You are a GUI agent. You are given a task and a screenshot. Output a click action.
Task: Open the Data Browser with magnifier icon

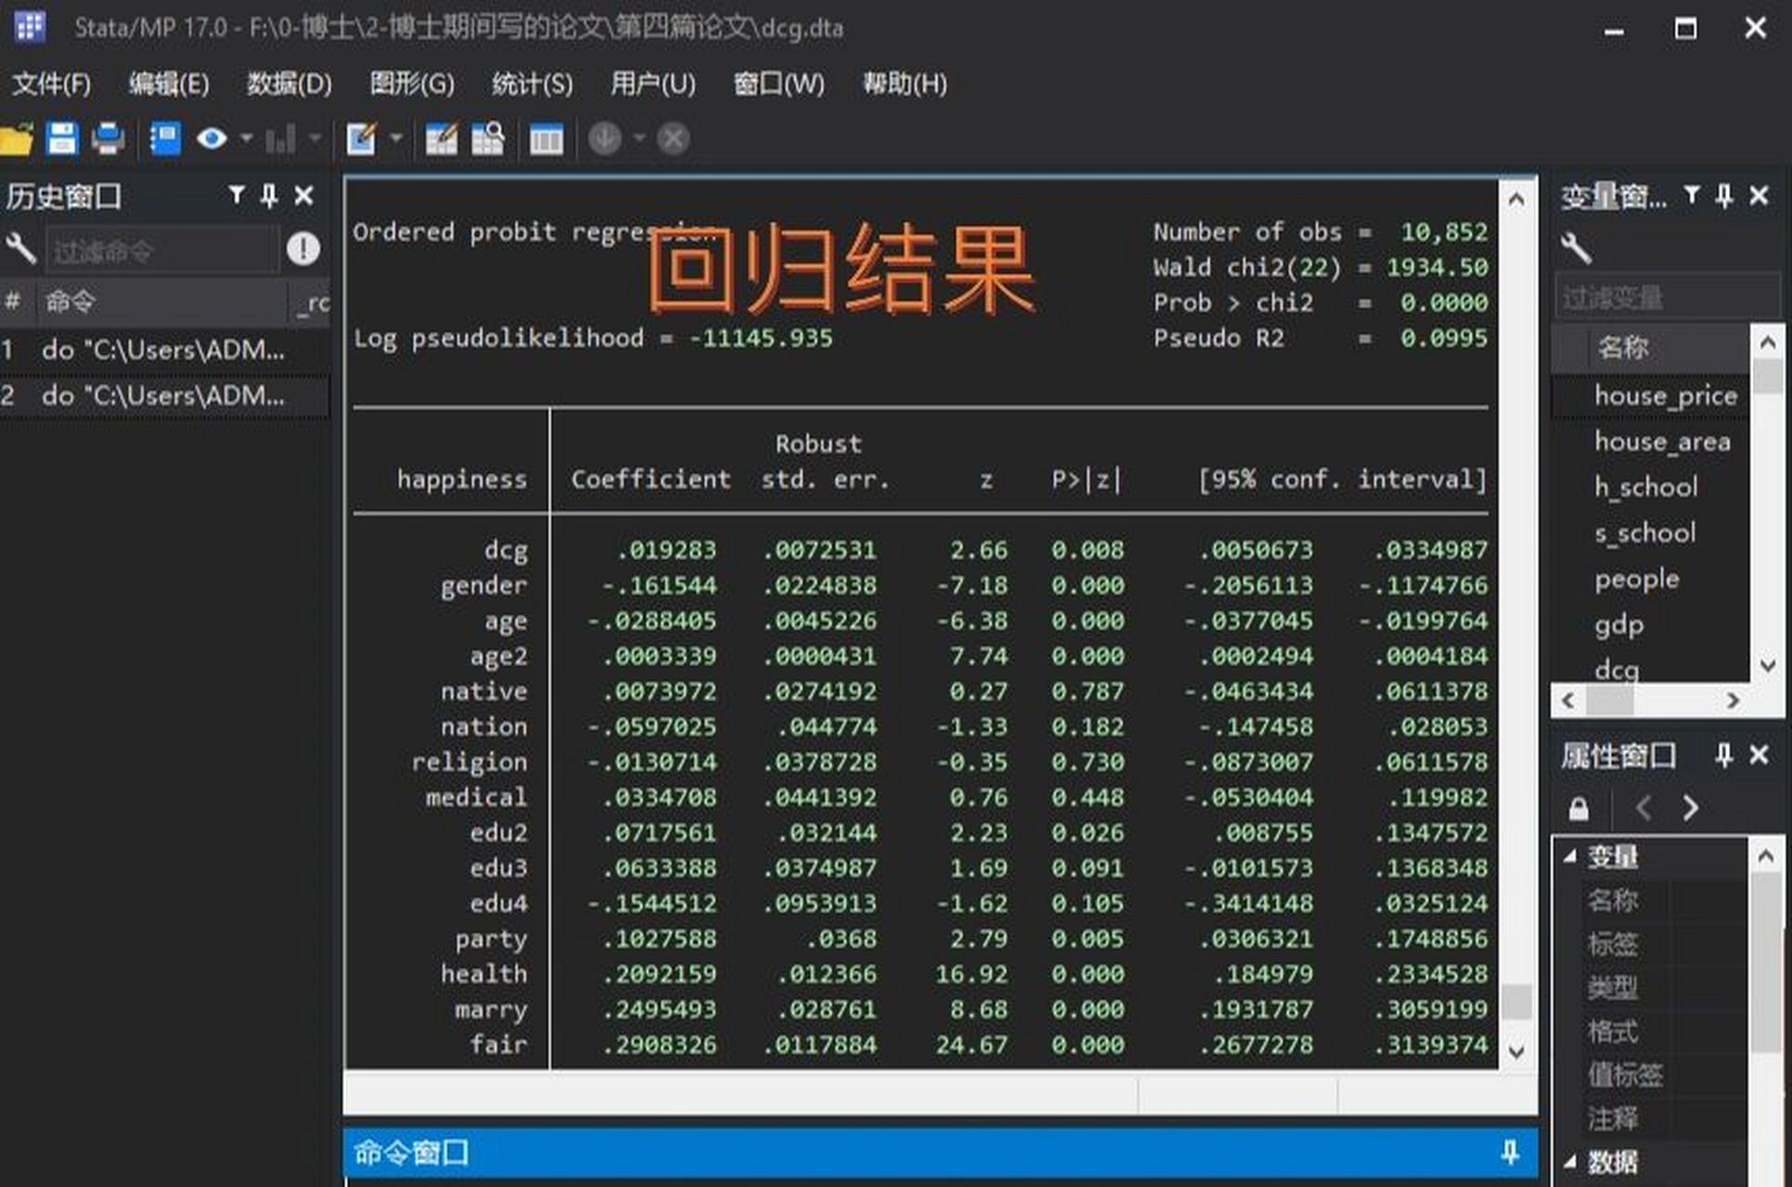click(x=487, y=137)
